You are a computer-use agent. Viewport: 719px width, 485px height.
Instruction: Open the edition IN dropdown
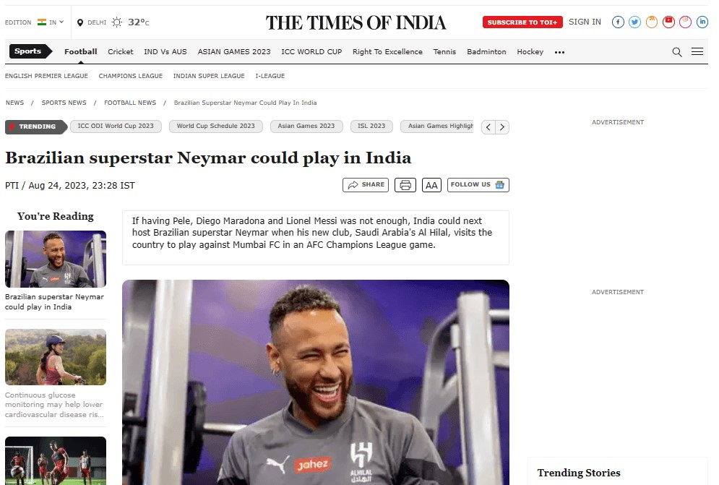(x=51, y=22)
